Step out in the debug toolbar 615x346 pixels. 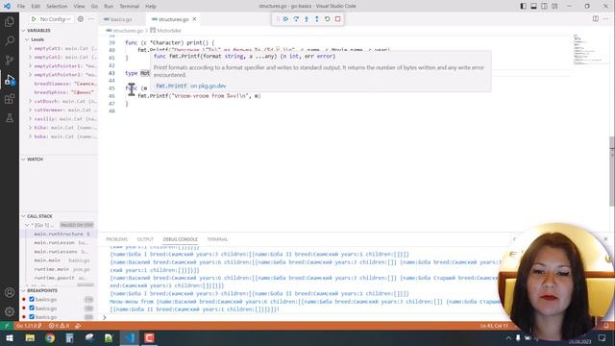[x=317, y=19]
